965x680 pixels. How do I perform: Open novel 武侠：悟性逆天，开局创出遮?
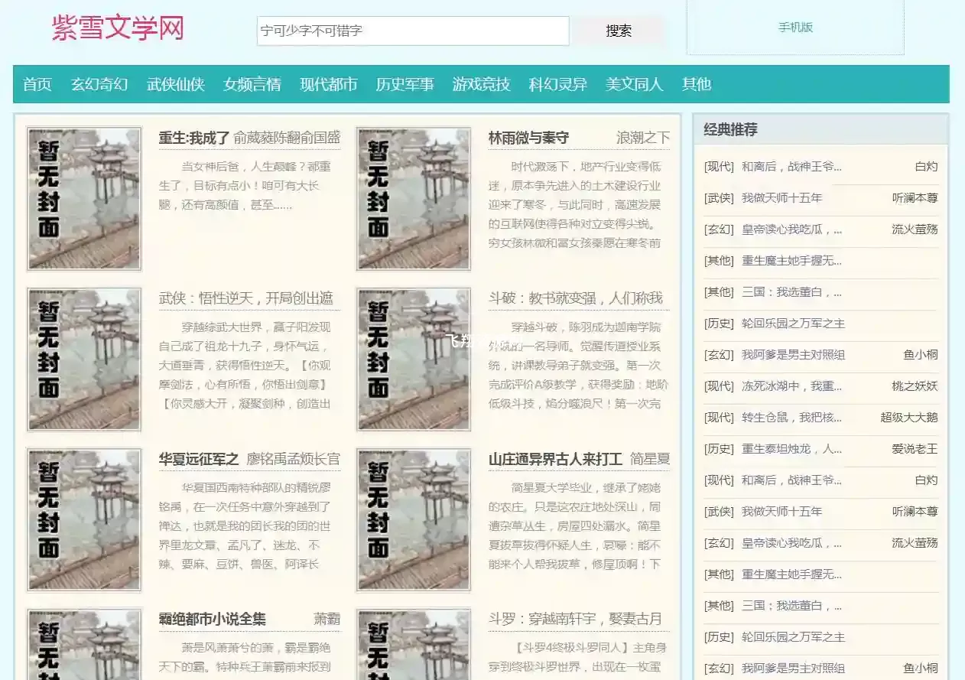[x=246, y=298]
